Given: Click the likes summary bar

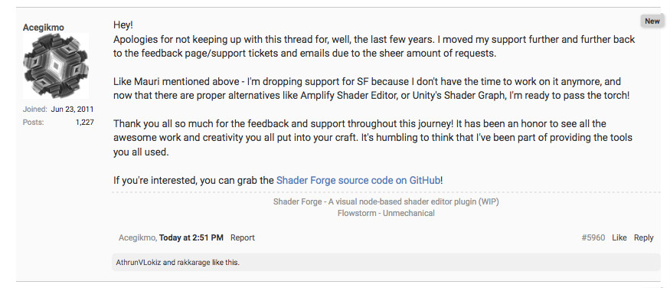Looking at the screenshot, I should tap(386, 263).
